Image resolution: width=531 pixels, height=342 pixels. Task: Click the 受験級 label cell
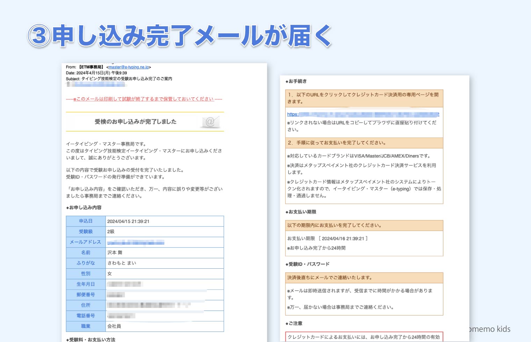point(86,232)
